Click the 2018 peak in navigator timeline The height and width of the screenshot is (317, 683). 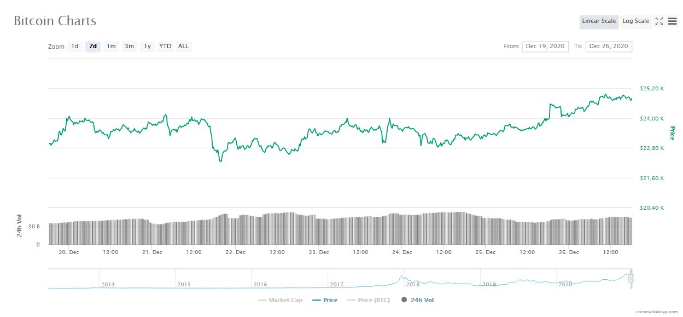pos(402,276)
